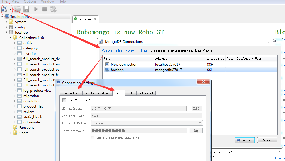
Task: Collapse the fecshop (4) server node
Action: (x=2, y=16)
